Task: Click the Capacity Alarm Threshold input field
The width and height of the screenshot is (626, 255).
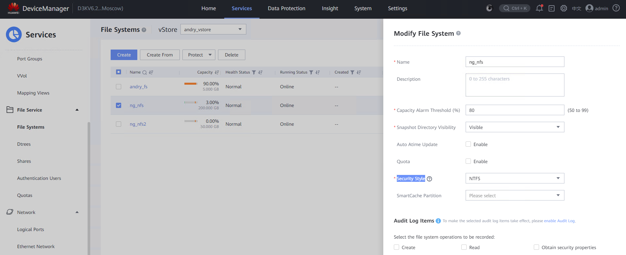Action: [515, 110]
